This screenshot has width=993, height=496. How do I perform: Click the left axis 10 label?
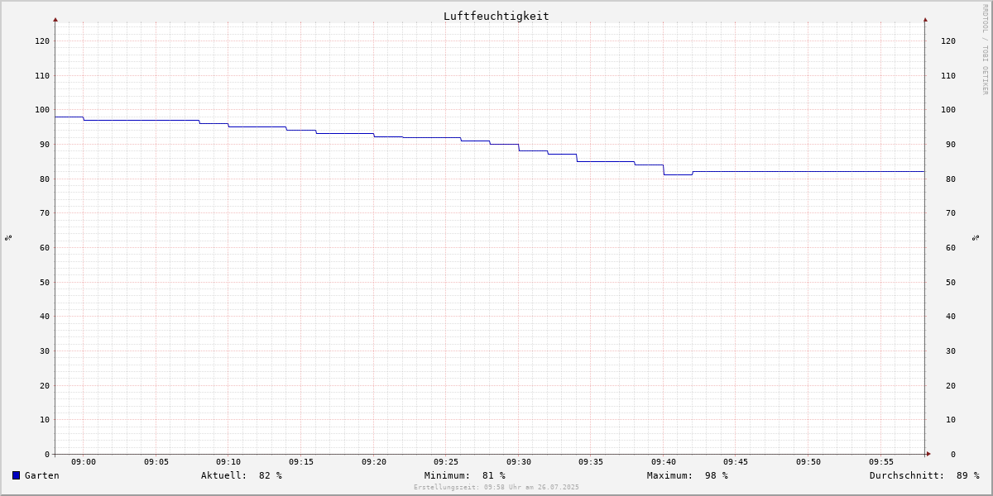45,420
